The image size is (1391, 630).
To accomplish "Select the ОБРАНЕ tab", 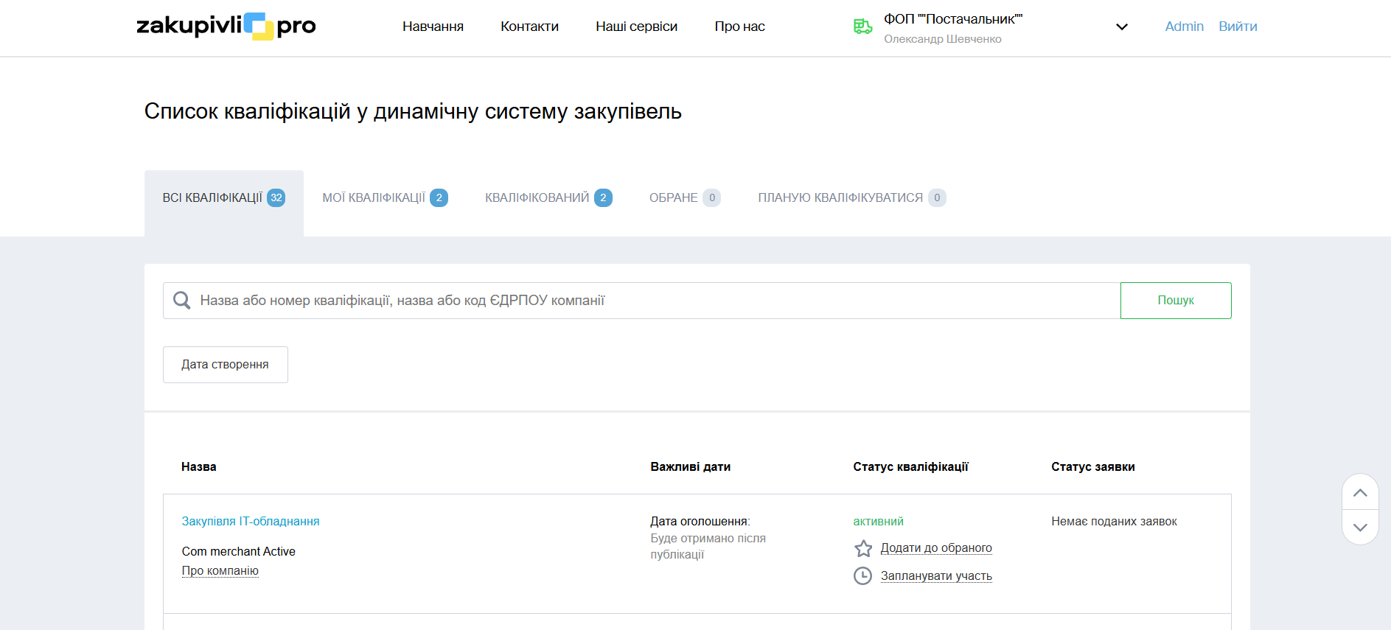I will click(x=684, y=197).
